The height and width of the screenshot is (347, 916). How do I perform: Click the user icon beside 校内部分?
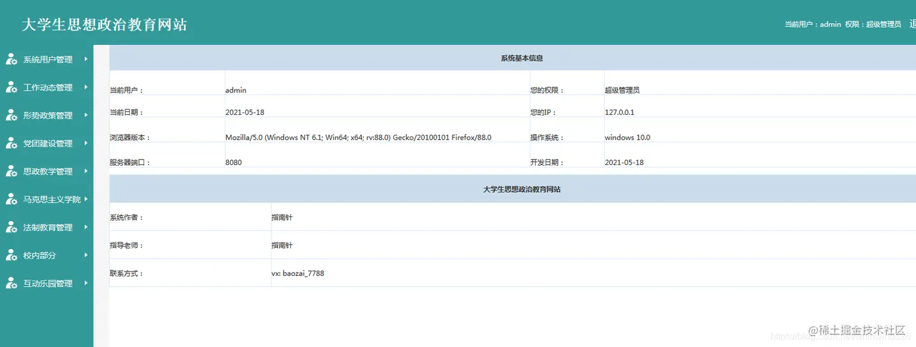[x=11, y=255]
